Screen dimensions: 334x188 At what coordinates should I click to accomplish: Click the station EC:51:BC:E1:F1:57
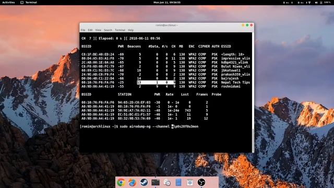pos(134,114)
